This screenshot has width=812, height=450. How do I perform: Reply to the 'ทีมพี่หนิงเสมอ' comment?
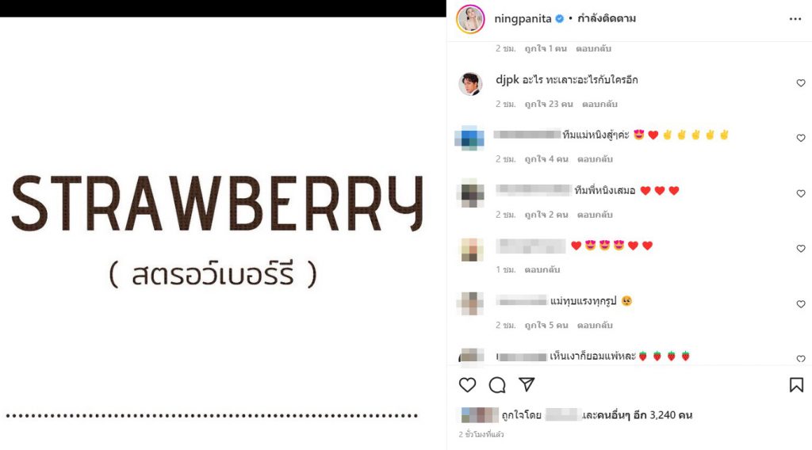[595, 215]
